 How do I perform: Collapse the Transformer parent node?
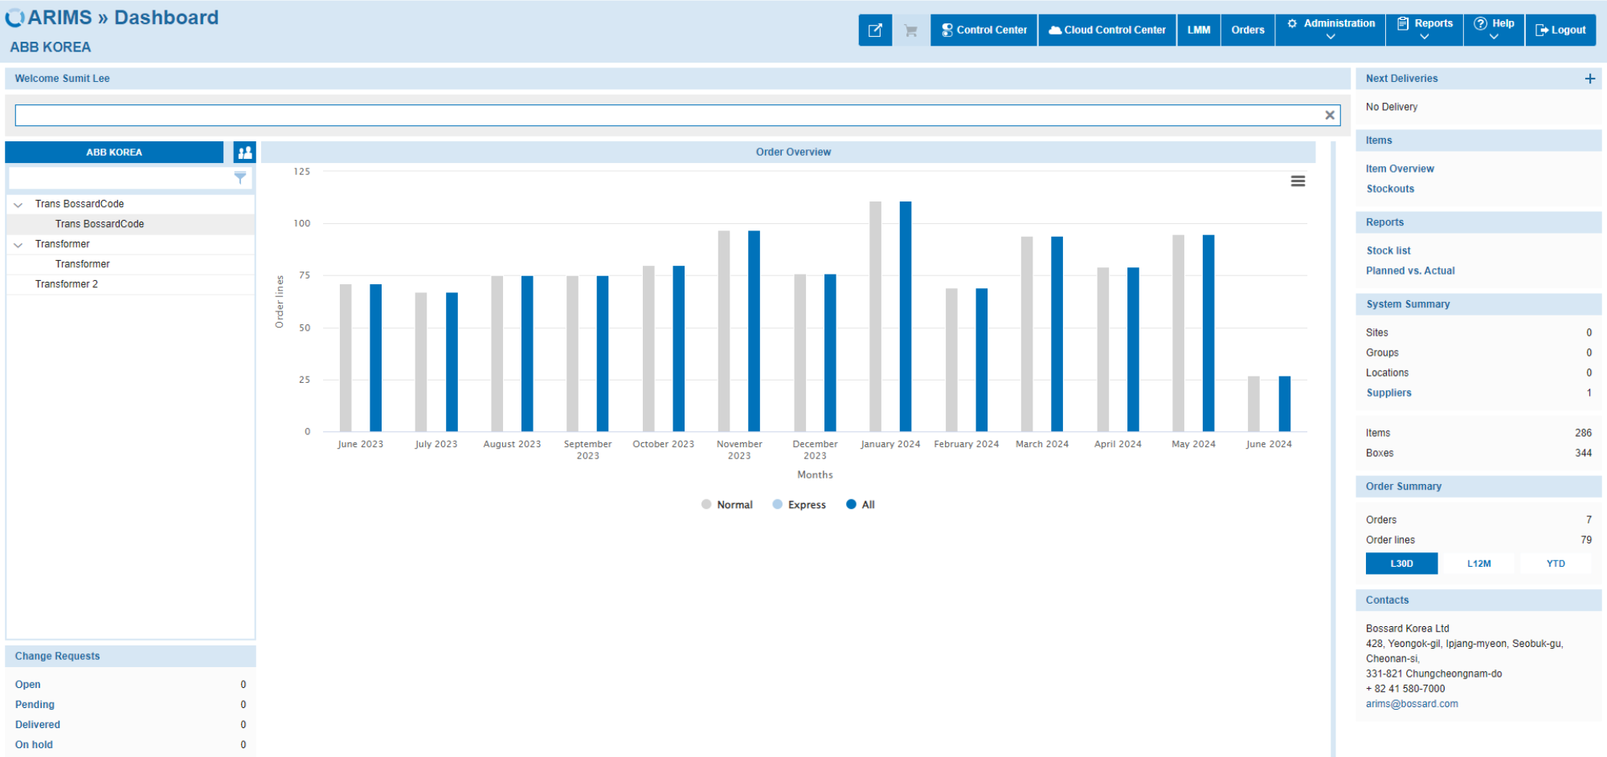point(18,245)
